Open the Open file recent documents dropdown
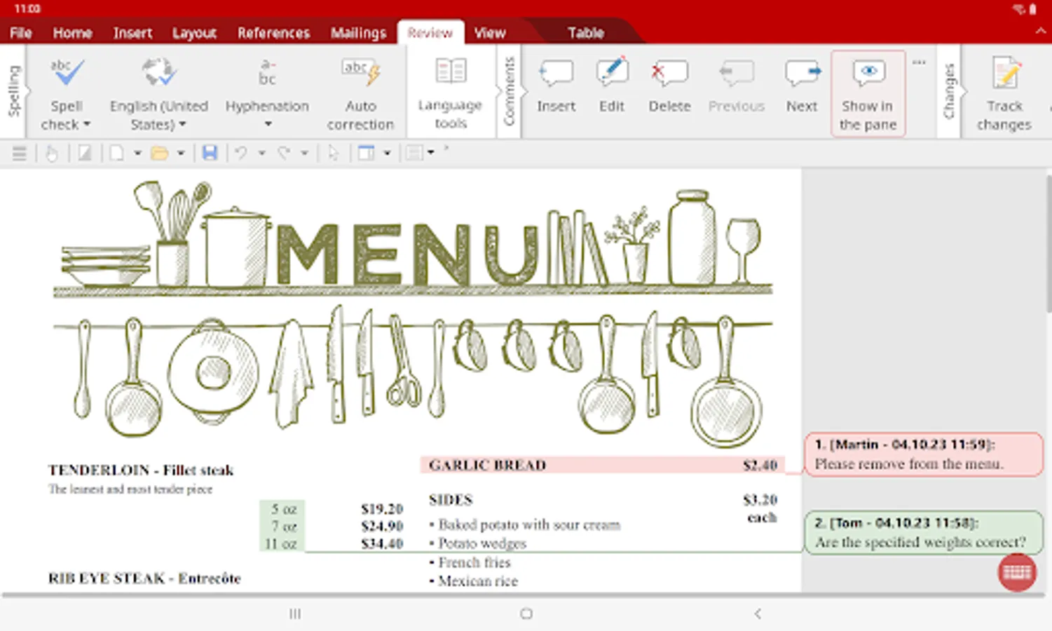 tap(182, 152)
